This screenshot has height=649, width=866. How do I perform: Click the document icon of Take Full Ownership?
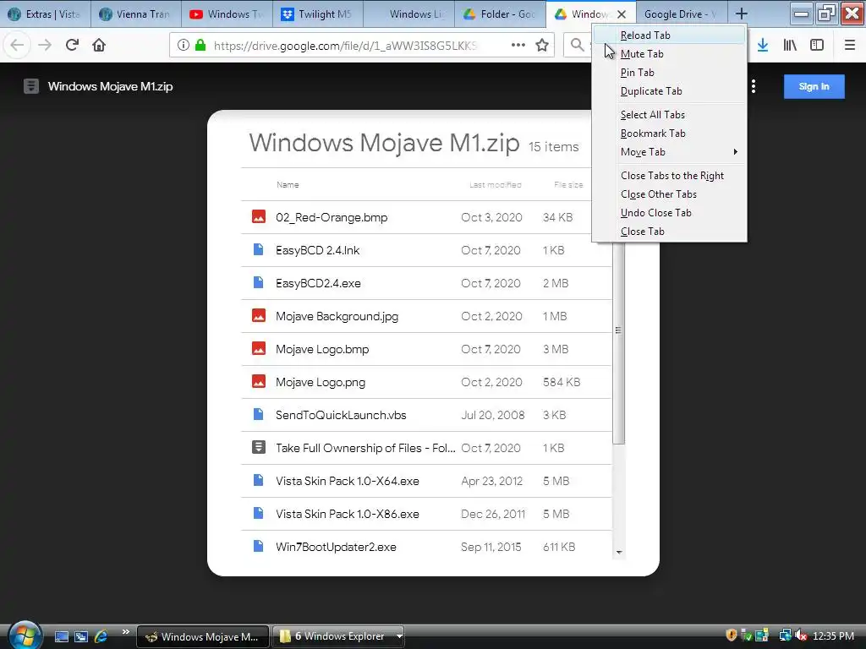point(259,447)
